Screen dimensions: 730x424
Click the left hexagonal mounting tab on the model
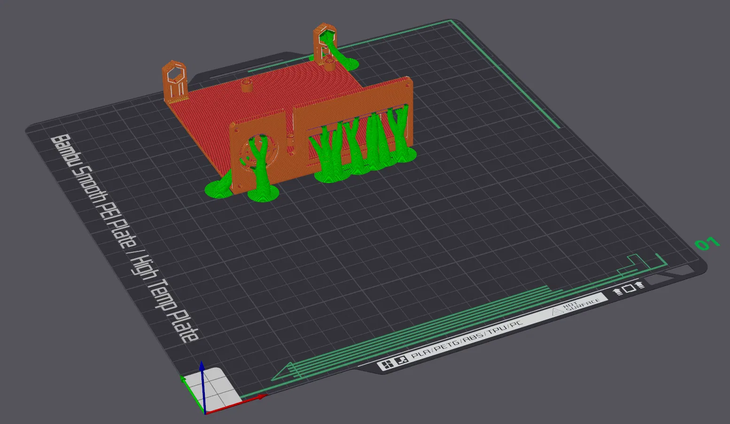pos(175,81)
